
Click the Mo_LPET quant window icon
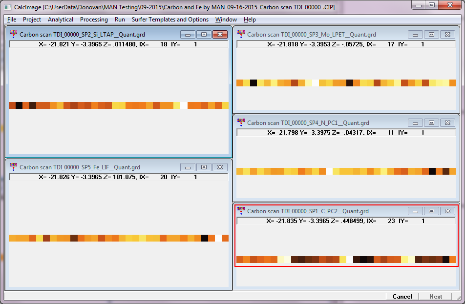click(x=241, y=34)
